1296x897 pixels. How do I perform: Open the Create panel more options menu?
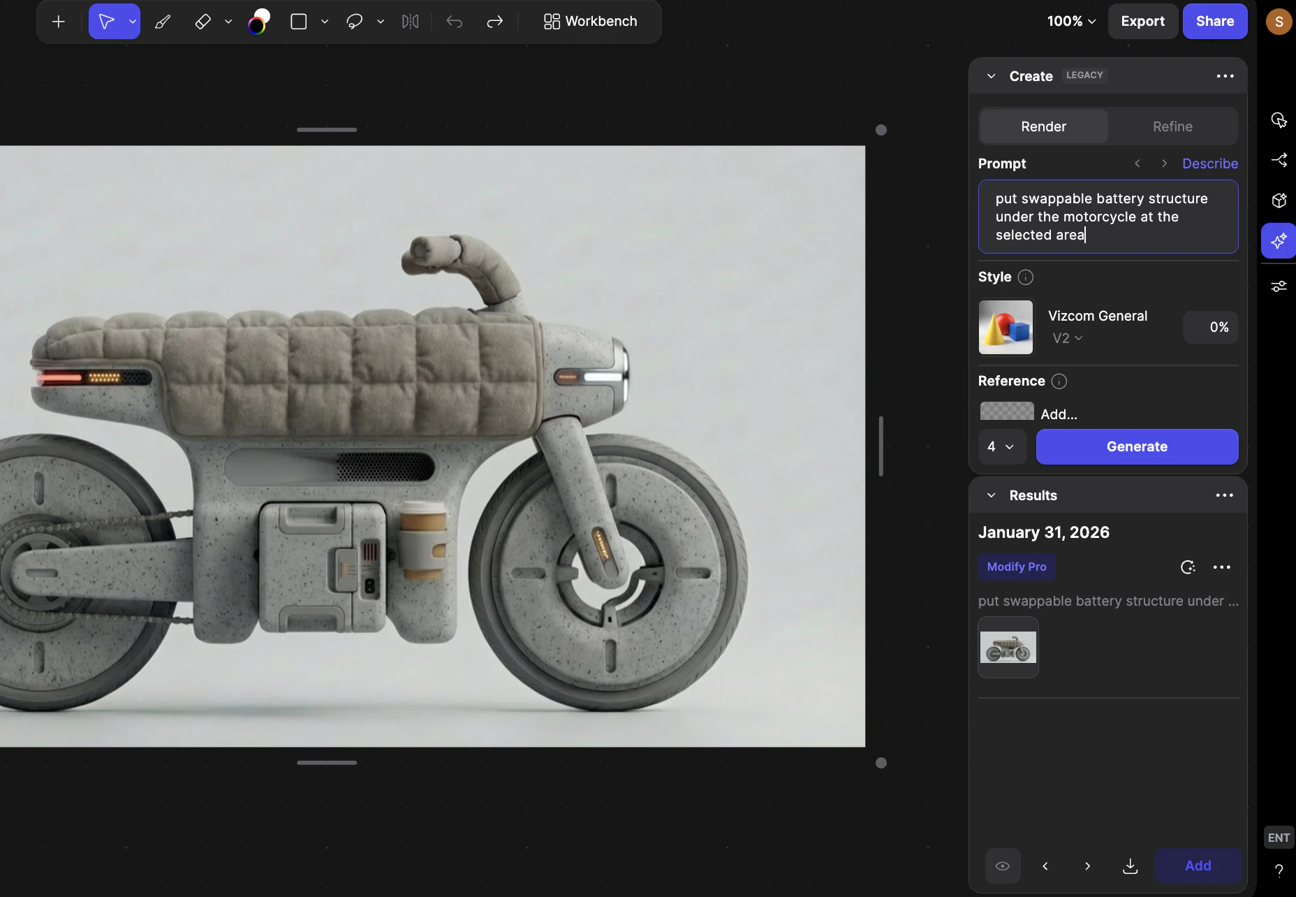pyautogui.click(x=1225, y=76)
